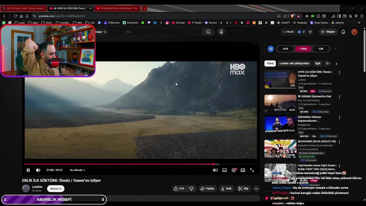Open the 'depo' bookmarks folder

[33, 23]
